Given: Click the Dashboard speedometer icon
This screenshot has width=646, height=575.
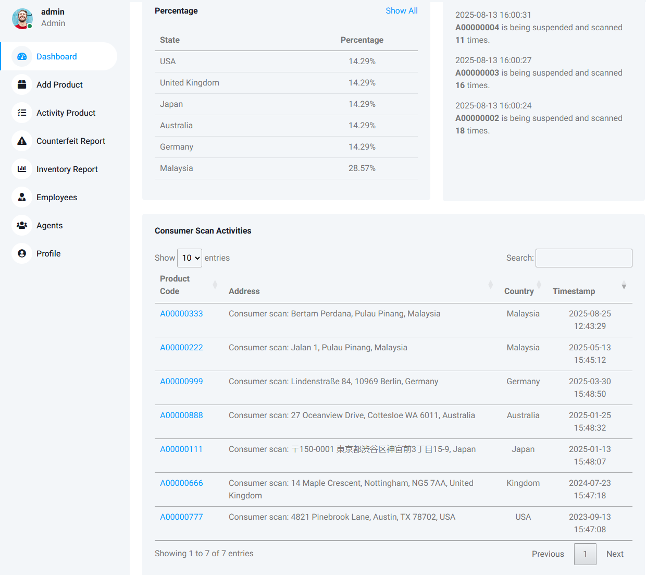Looking at the screenshot, I should [x=22, y=56].
